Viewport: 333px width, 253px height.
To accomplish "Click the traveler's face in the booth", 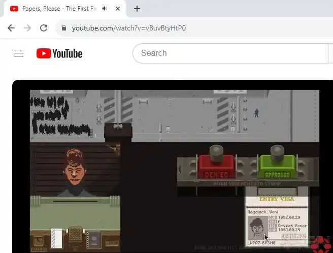I will click(x=74, y=167).
